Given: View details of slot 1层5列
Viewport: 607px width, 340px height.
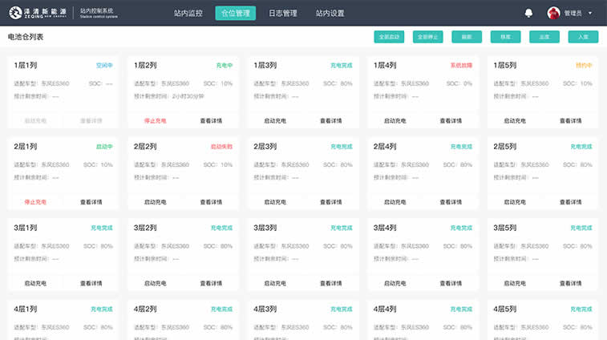Looking at the screenshot, I should point(571,121).
